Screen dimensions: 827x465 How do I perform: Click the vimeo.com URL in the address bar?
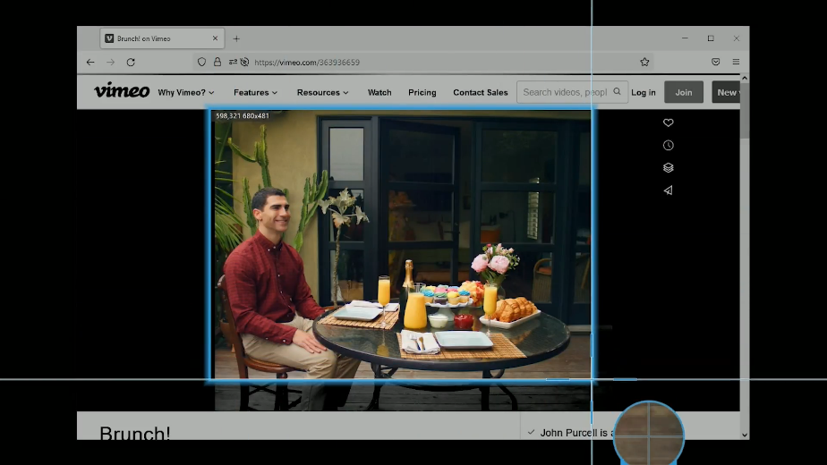click(x=307, y=63)
